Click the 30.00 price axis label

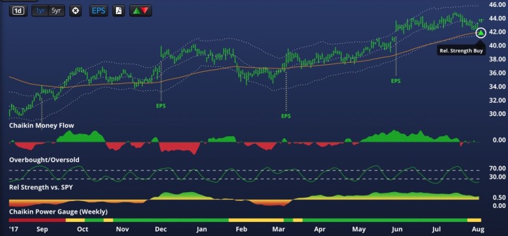pyautogui.click(x=497, y=114)
